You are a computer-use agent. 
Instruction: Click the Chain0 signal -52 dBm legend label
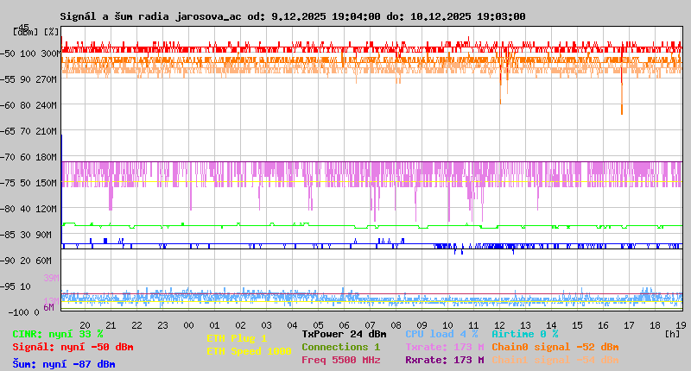[555, 347]
